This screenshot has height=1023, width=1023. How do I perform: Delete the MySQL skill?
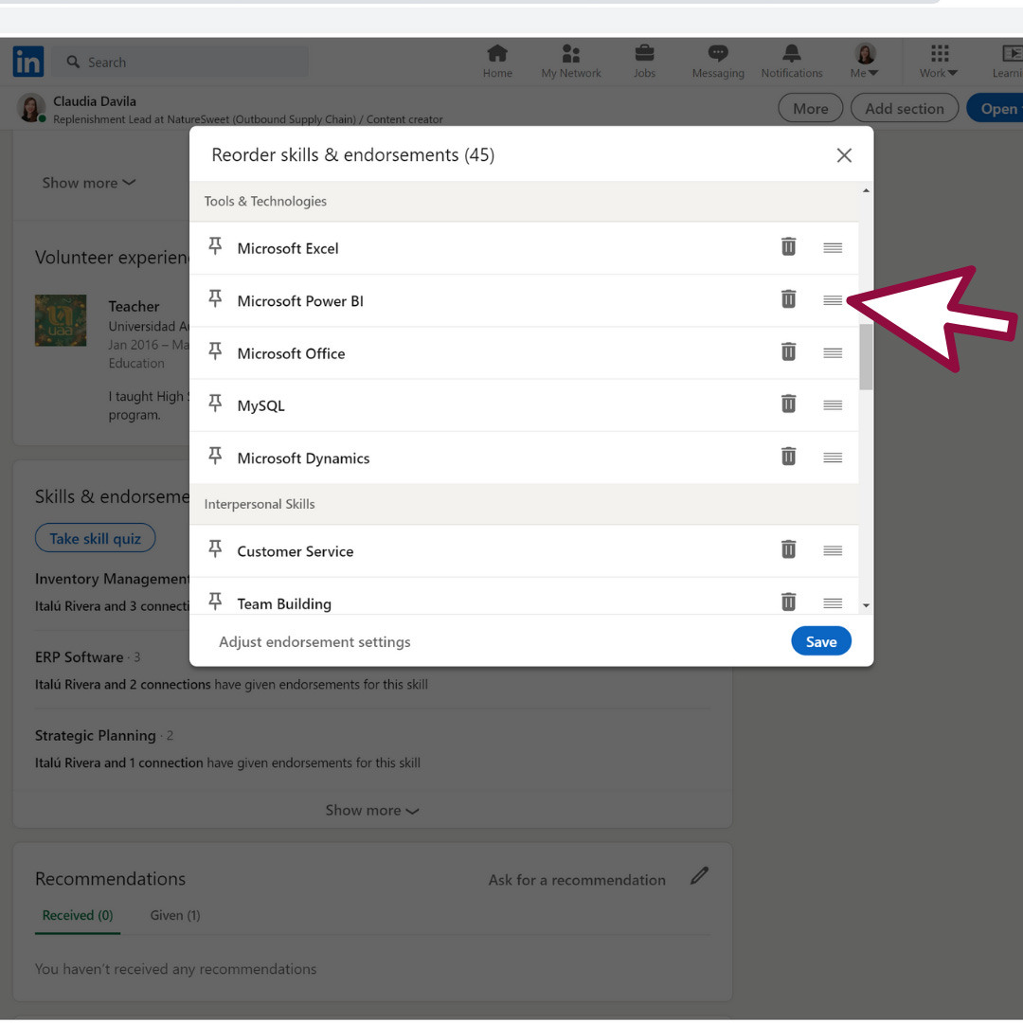point(788,404)
